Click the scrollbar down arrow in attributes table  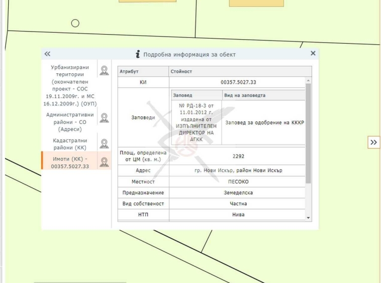tap(309, 217)
